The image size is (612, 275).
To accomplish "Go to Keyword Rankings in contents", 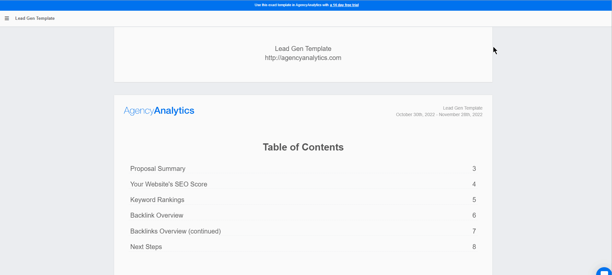I will pyautogui.click(x=157, y=200).
